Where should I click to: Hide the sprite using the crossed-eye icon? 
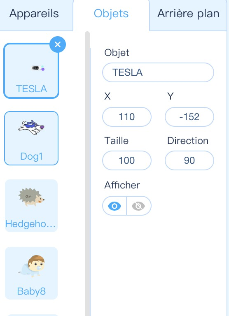coord(139,206)
